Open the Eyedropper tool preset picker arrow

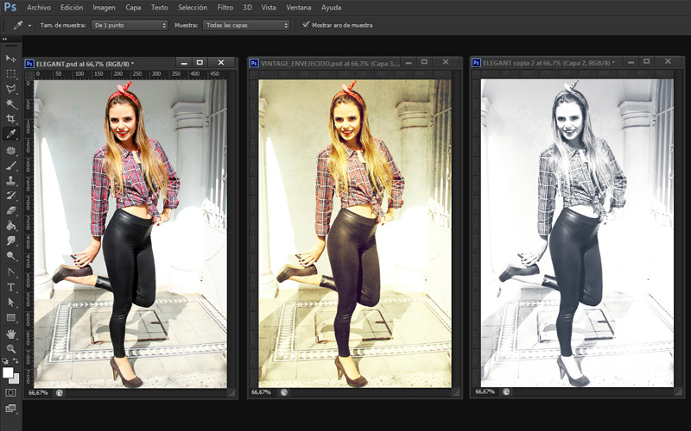tap(29, 25)
